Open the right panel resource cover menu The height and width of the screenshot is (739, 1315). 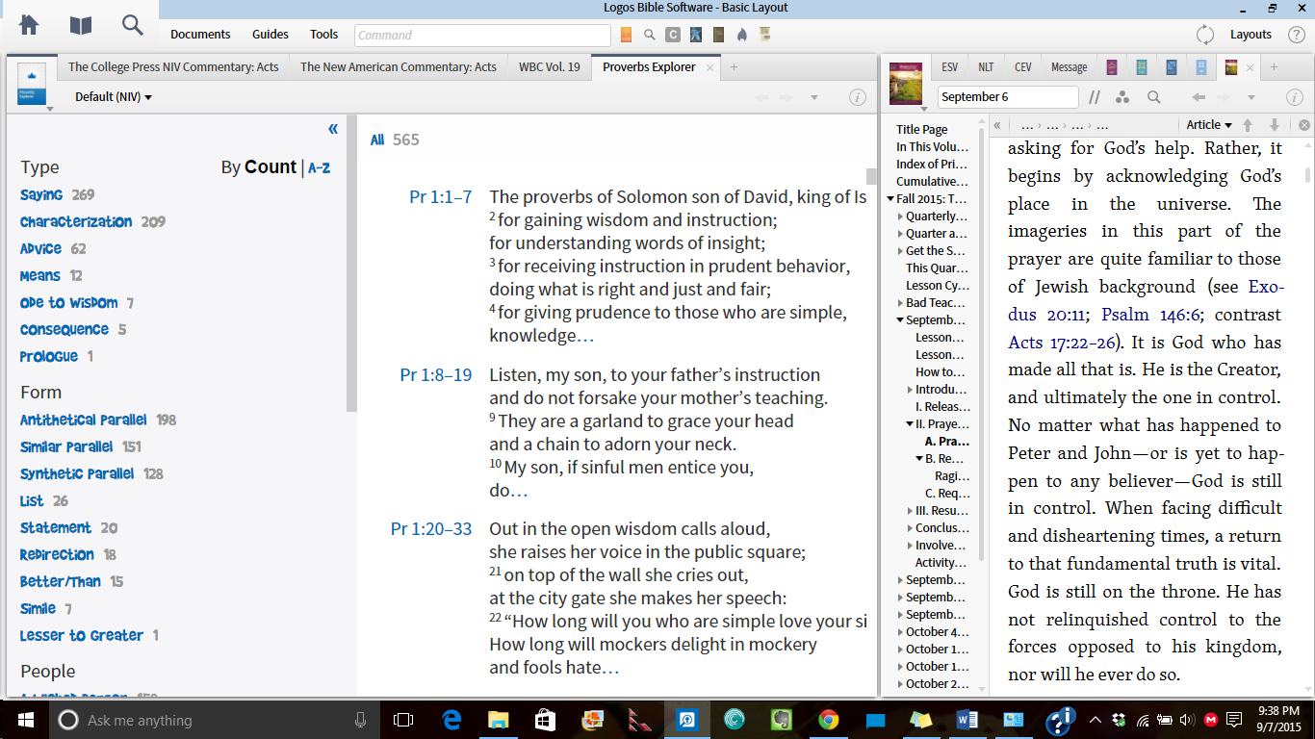(905, 83)
